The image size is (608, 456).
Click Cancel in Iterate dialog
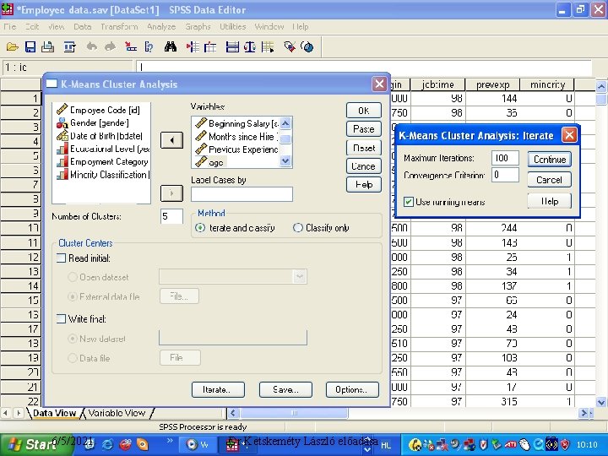tap(550, 180)
